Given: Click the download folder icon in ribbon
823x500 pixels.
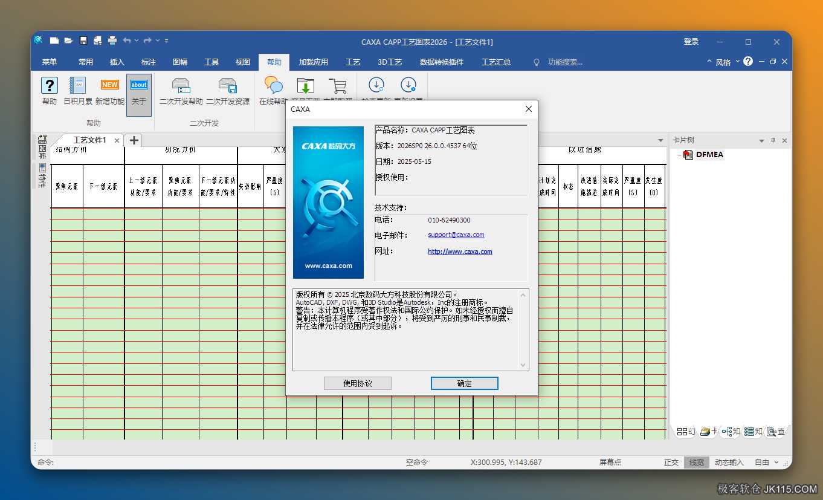Looking at the screenshot, I should pyautogui.click(x=306, y=86).
